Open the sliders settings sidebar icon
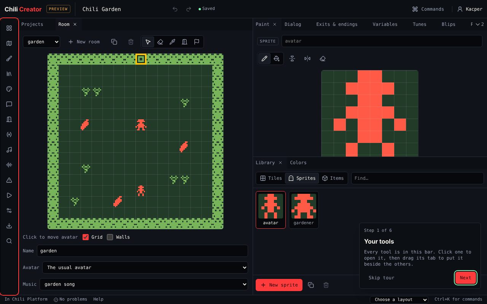Image resolution: width=487 pixels, height=304 pixels. click(9, 211)
